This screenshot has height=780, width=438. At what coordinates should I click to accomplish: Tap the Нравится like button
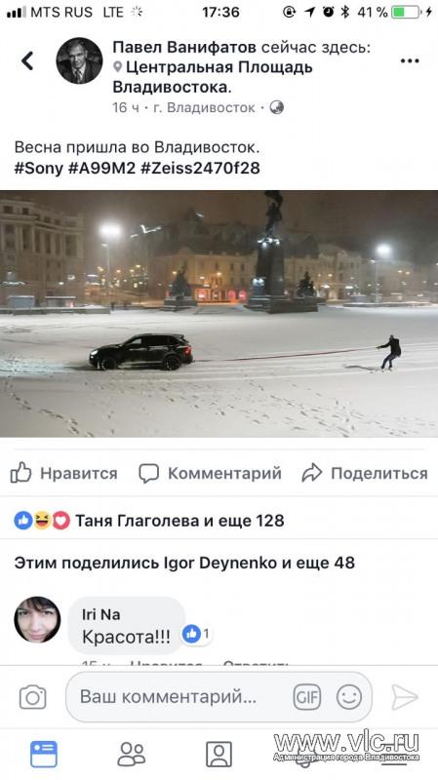coord(63,473)
